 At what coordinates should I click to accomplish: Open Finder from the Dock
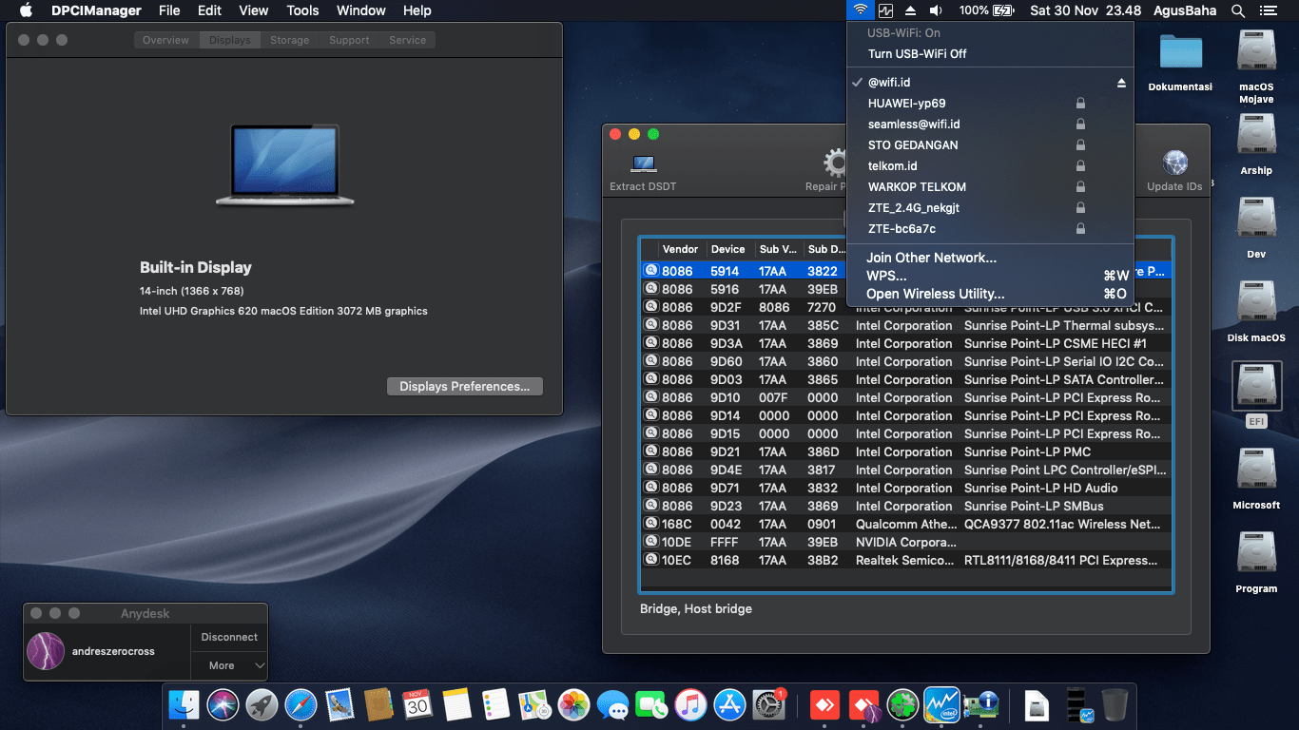(x=184, y=704)
